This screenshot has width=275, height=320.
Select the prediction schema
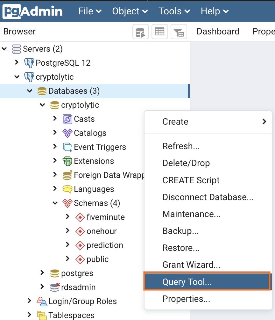click(x=105, y=245)
